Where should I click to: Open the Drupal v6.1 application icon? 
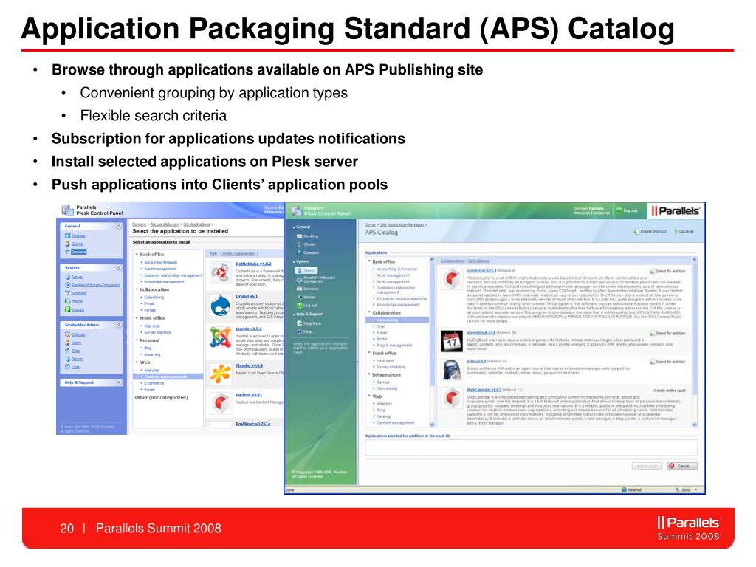click(x=220, y=305)
